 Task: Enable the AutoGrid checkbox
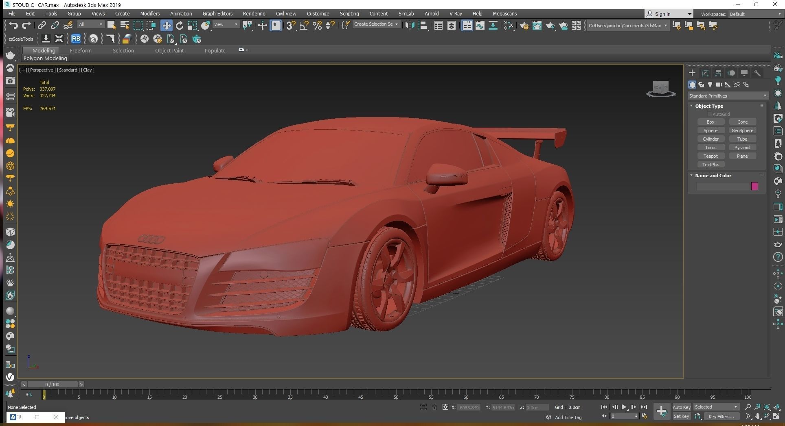click(x=710, y=114)
